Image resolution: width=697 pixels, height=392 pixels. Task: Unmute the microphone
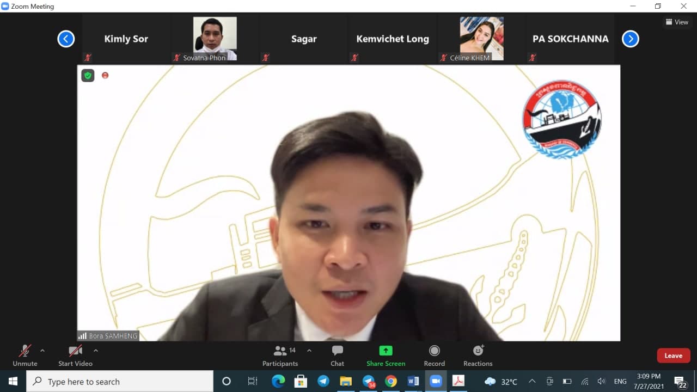click(25, 356)
